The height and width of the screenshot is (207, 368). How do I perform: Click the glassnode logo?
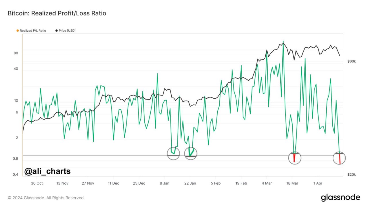click(340, 197)
